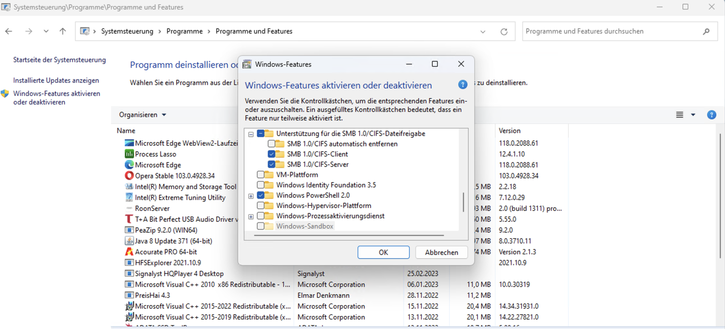This screenshot has height=329, width=725.
Task: Select Process Lasso program icon
Action: tap(129, 154)
